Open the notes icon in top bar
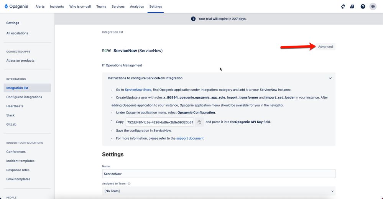This screenshot has height=199, width=383. (x=352, y=7)
